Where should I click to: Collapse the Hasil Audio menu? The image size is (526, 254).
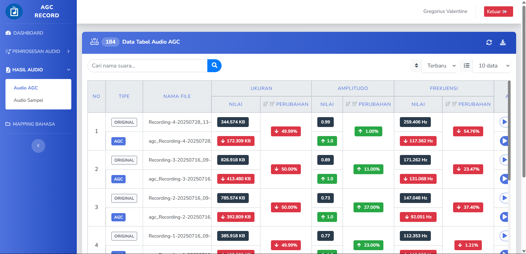(x=38, y=70)
